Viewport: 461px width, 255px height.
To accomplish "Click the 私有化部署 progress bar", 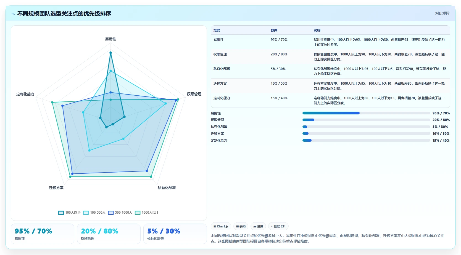I will pyautogui.click(x=366, y=127).
